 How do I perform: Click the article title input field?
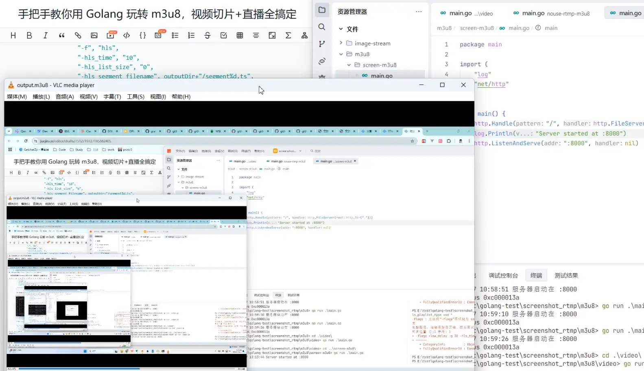click(x=157, y=14)
